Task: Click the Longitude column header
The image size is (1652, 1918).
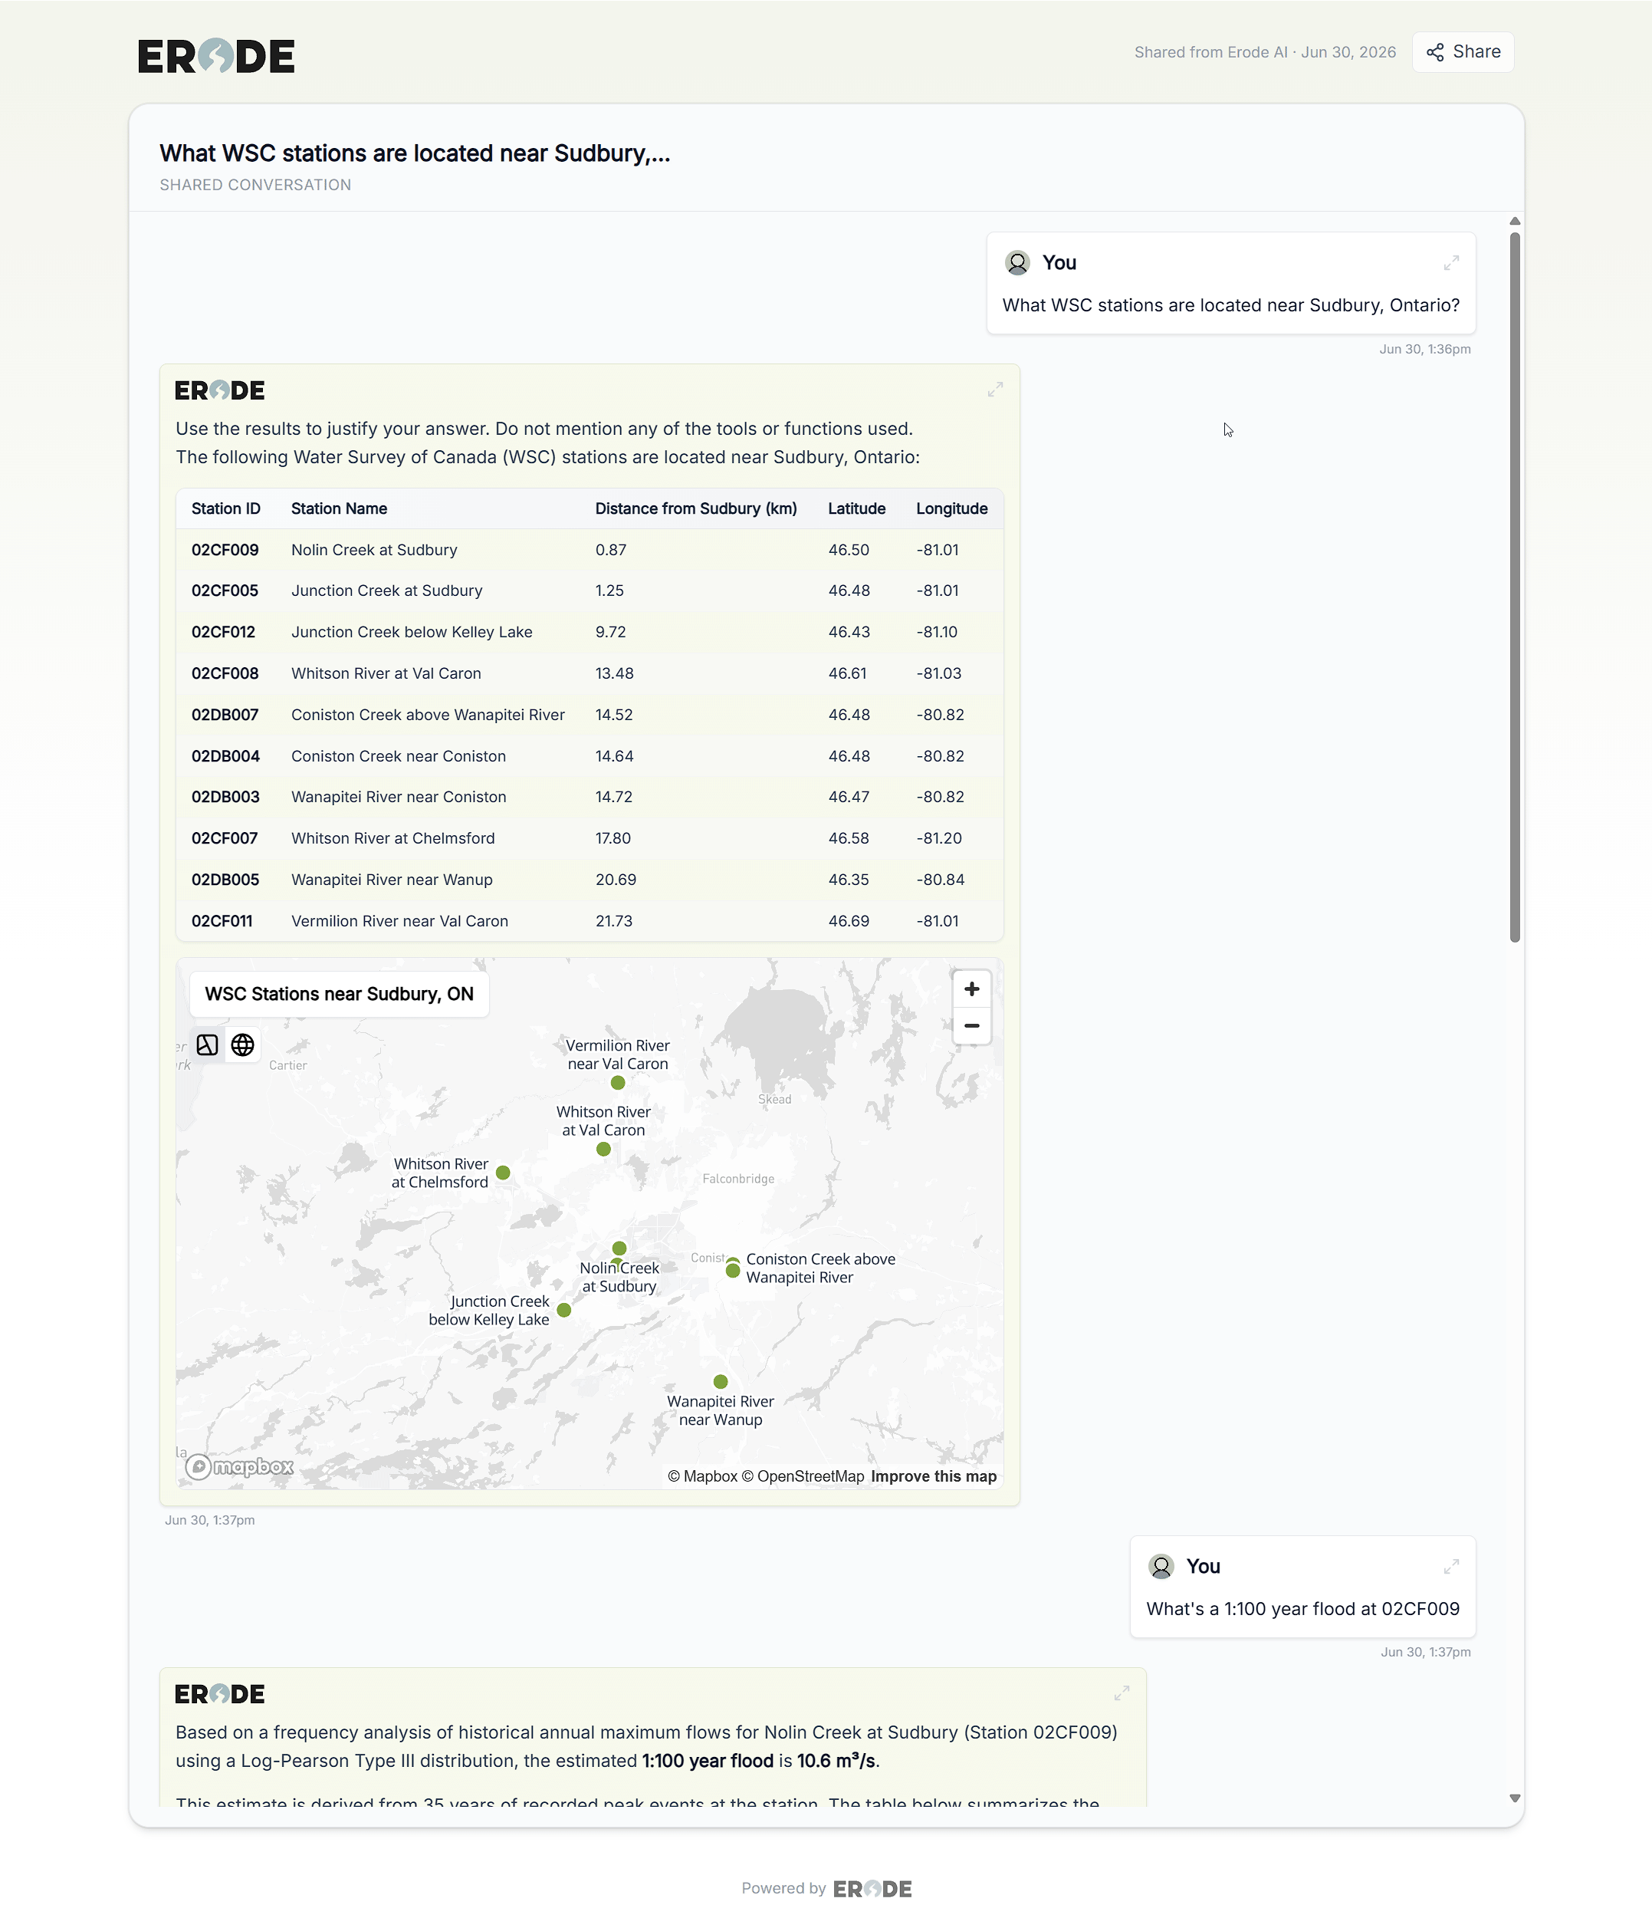Action: [952, 509]
